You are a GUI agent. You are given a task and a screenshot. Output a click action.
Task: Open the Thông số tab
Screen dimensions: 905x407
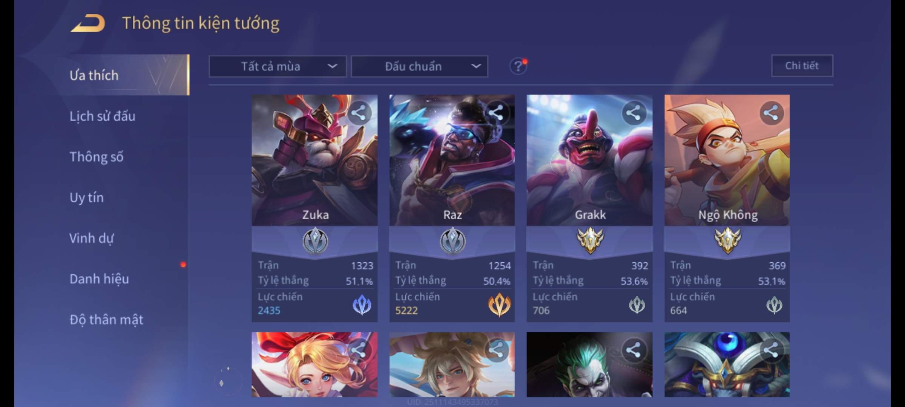tap(97, 157)
